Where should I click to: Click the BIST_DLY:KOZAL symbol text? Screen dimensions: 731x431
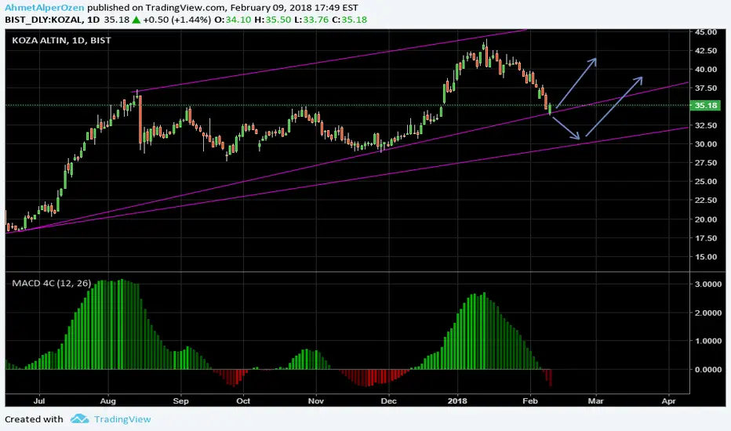pyautogui.click(x=45, y=20)
